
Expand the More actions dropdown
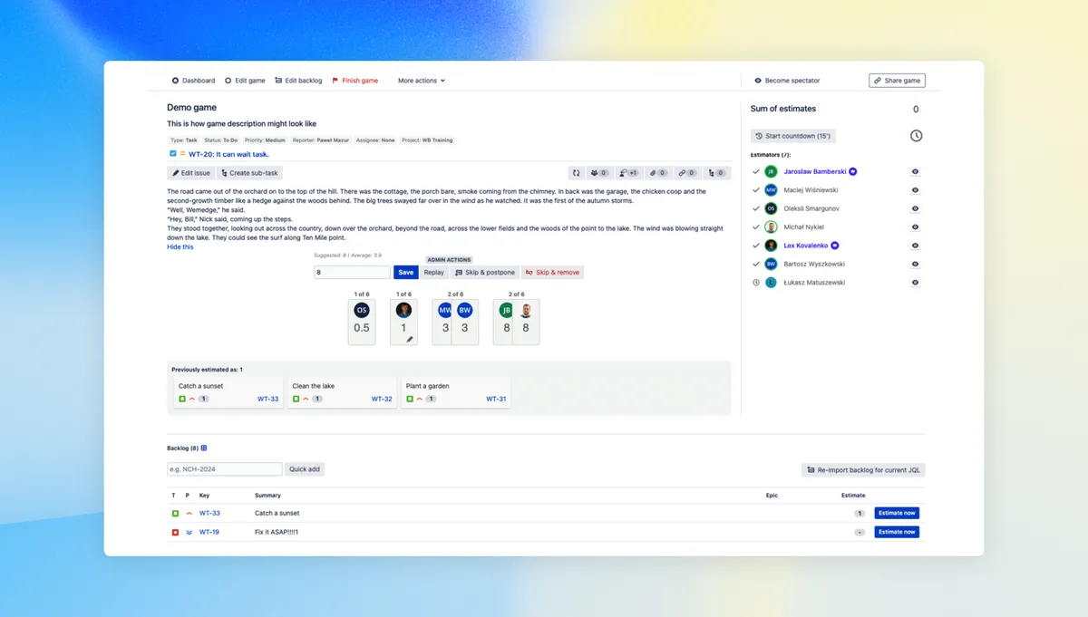pyautogui.click(x=422, y=81)
